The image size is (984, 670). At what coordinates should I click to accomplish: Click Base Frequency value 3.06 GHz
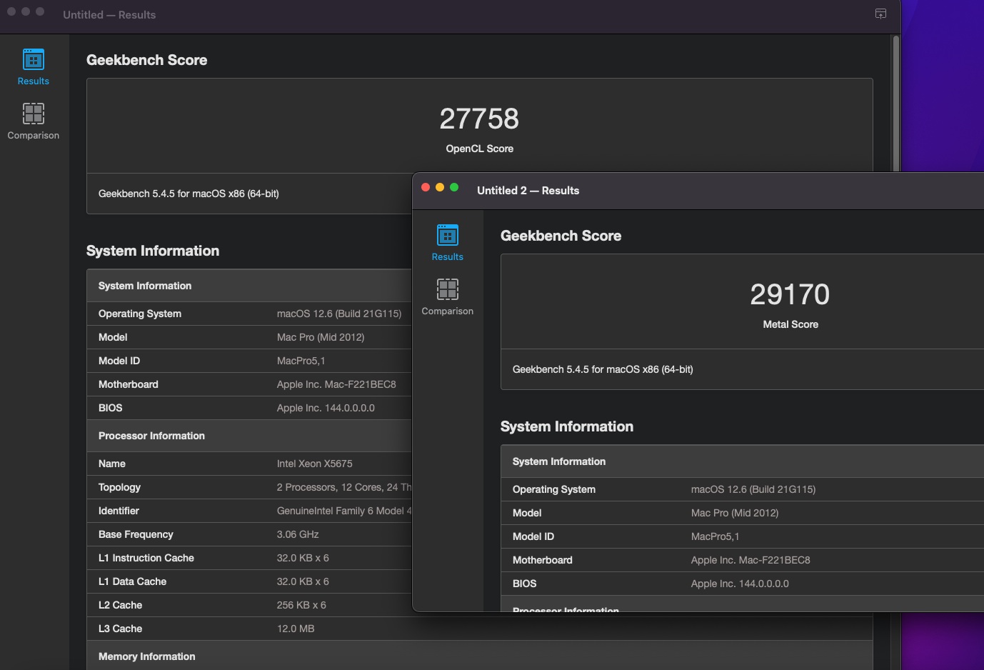pyautogui.click(x=298, y=534)
